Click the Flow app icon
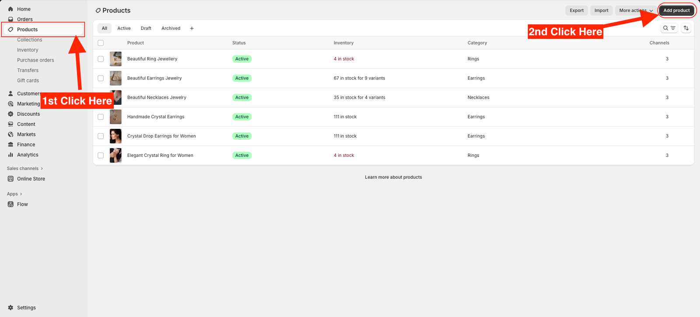Screen dimensions: 700x317 coord(10,204)
